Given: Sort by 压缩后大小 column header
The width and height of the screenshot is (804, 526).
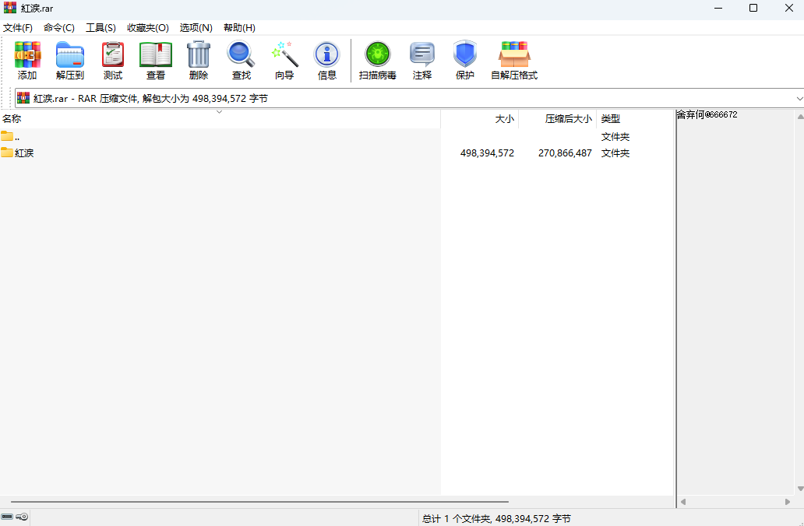Looking at the screenshot, I should 569,119.
